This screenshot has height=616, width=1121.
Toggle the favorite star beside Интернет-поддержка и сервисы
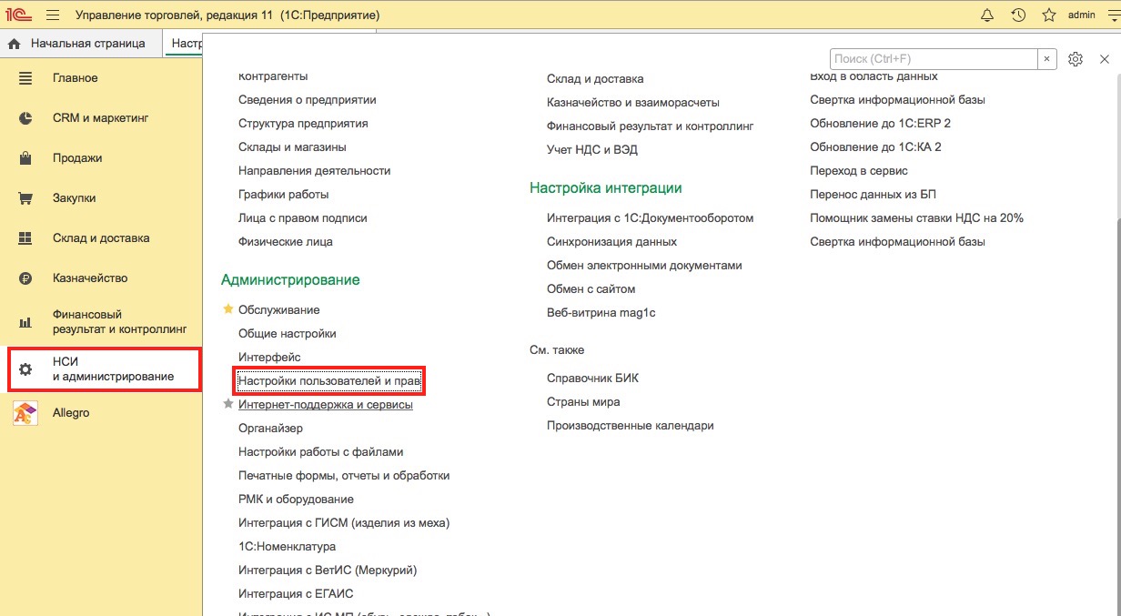coord(228,404)
